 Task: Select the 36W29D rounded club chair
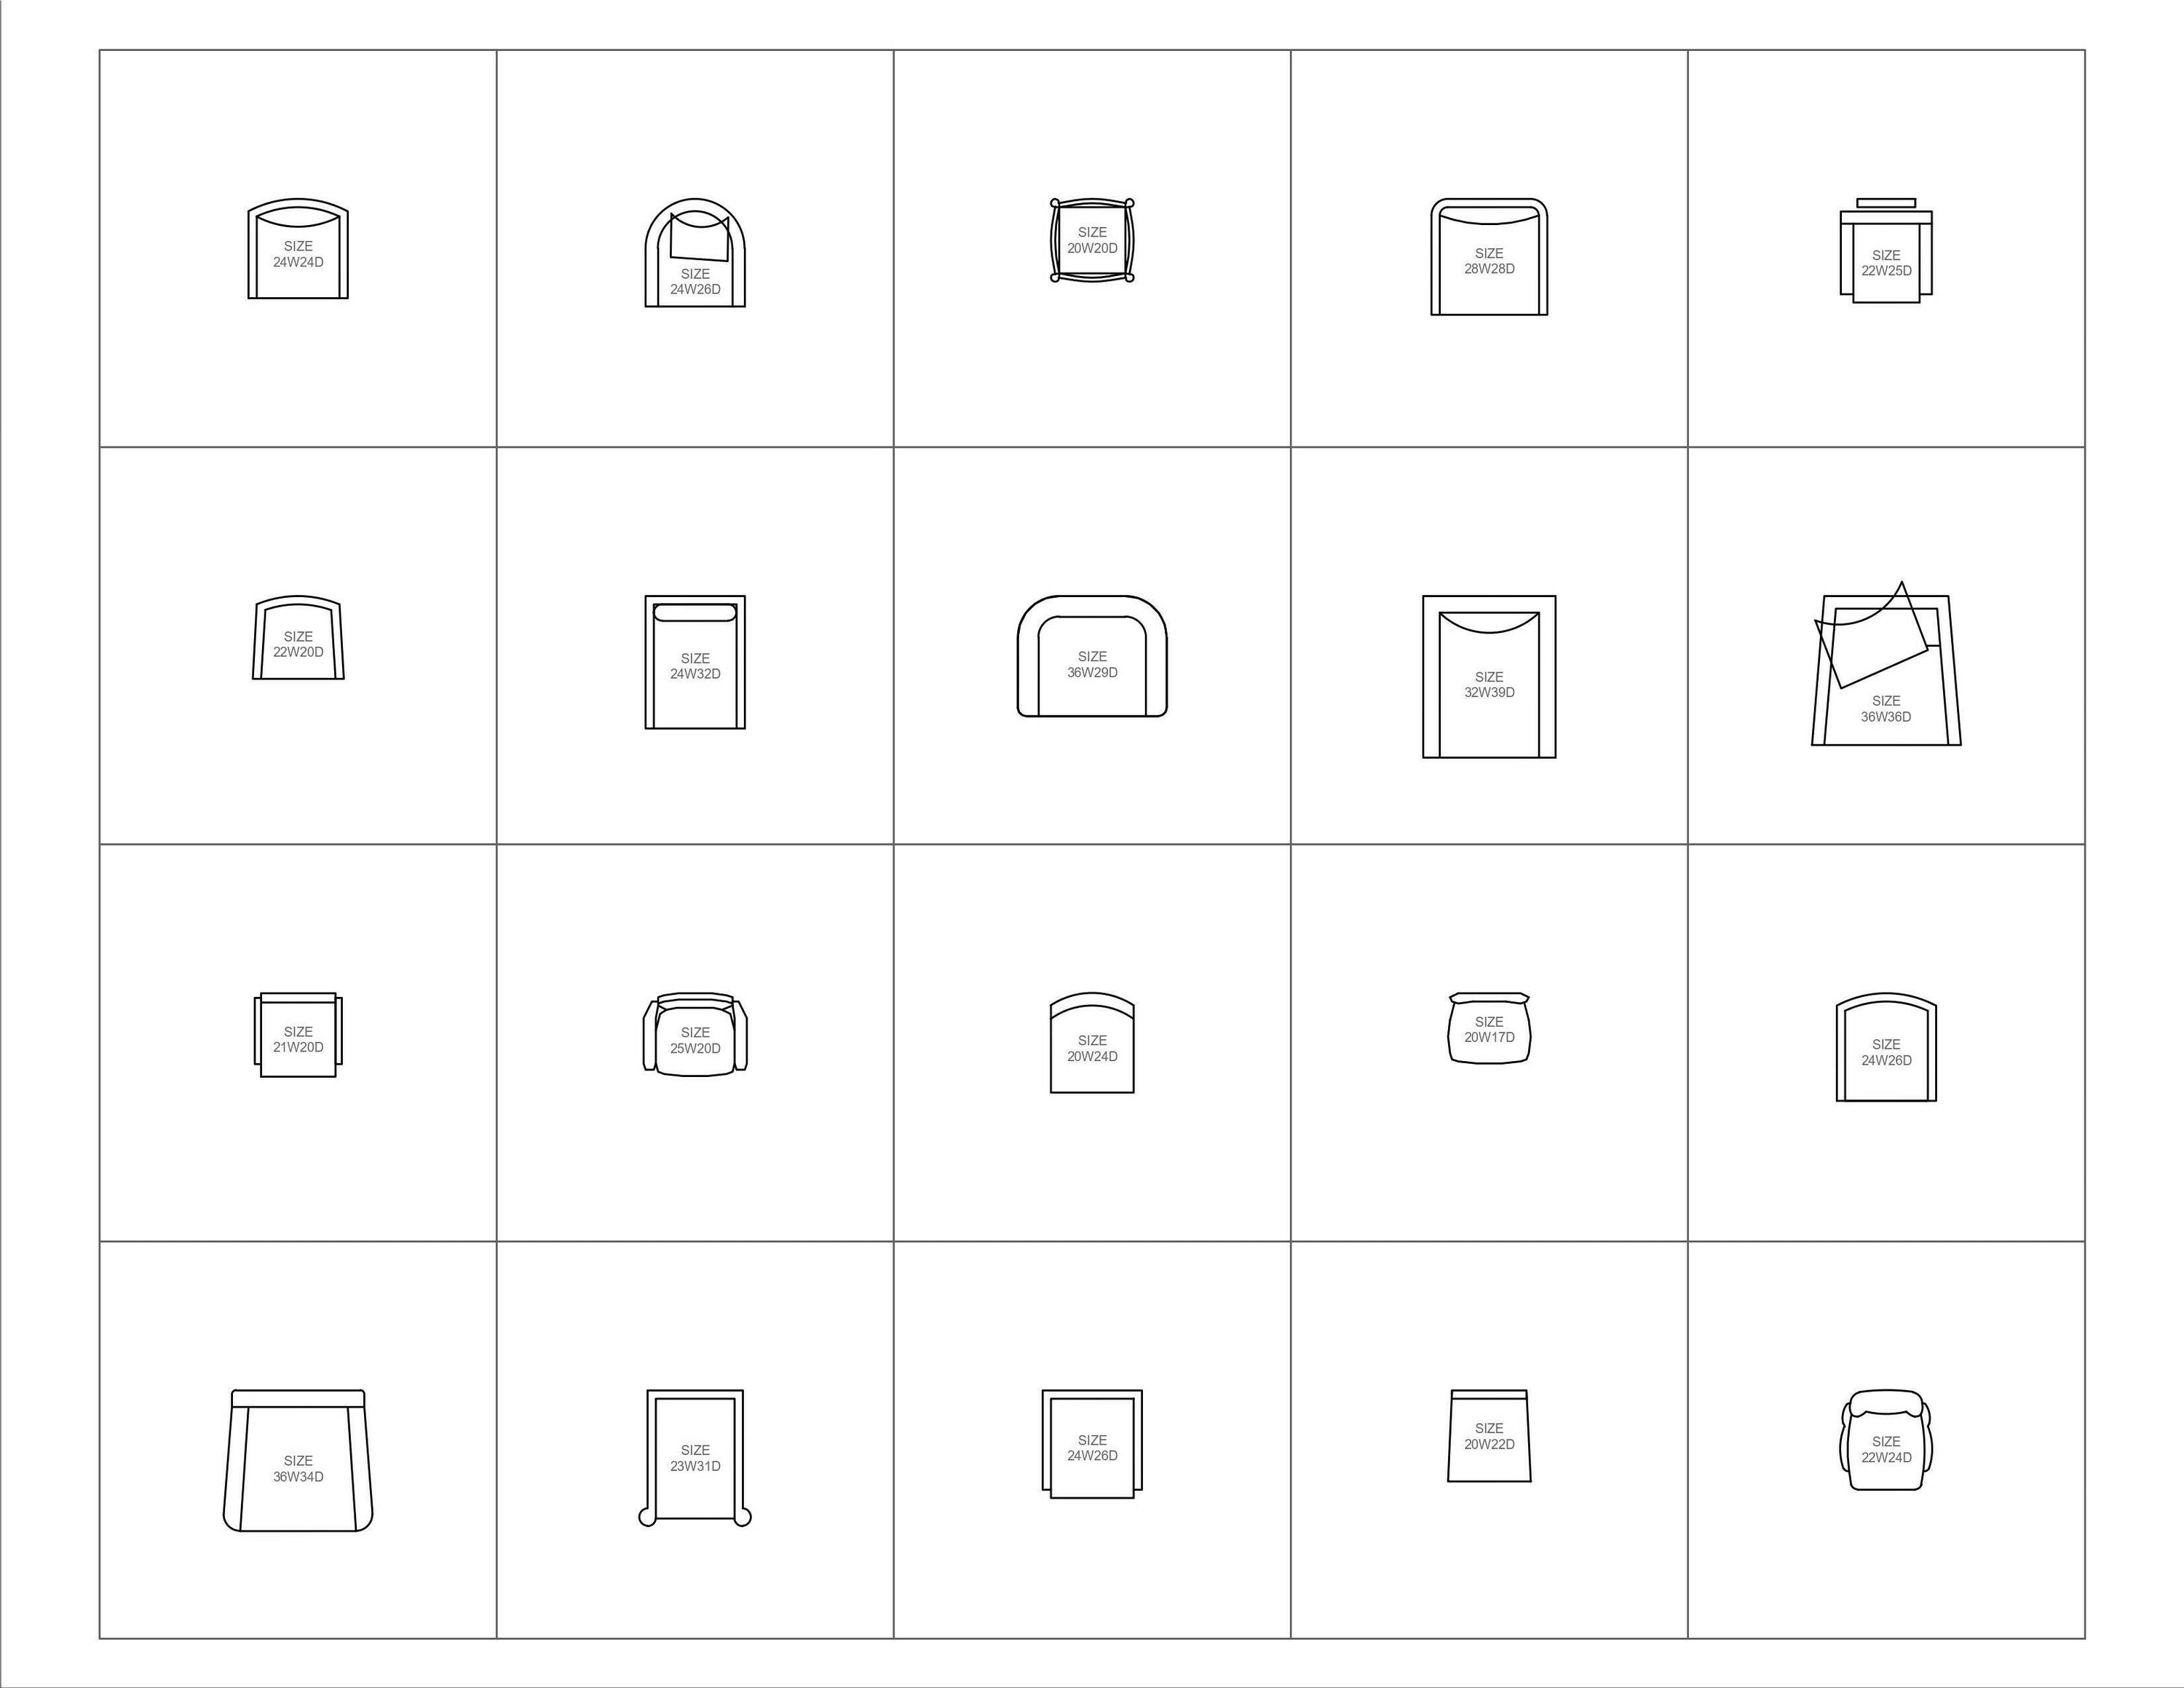point(1092,656)
